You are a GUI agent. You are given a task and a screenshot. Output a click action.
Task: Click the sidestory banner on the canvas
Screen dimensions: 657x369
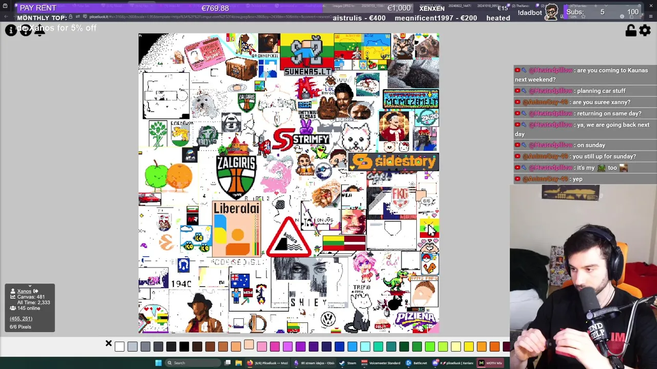point(393,162)
